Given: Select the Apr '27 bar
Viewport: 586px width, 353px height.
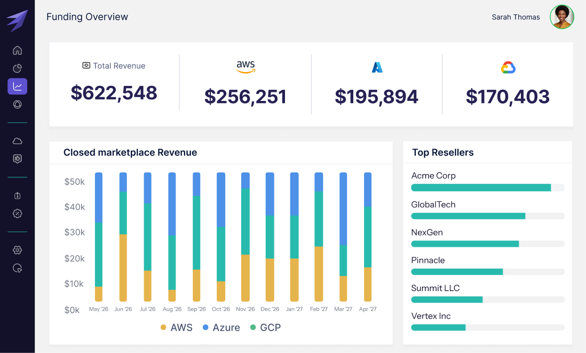Looking at the screenshot, I should pos(368,237).
